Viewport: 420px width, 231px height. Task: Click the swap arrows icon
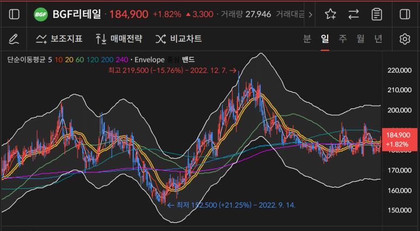[x=354, y=14]
